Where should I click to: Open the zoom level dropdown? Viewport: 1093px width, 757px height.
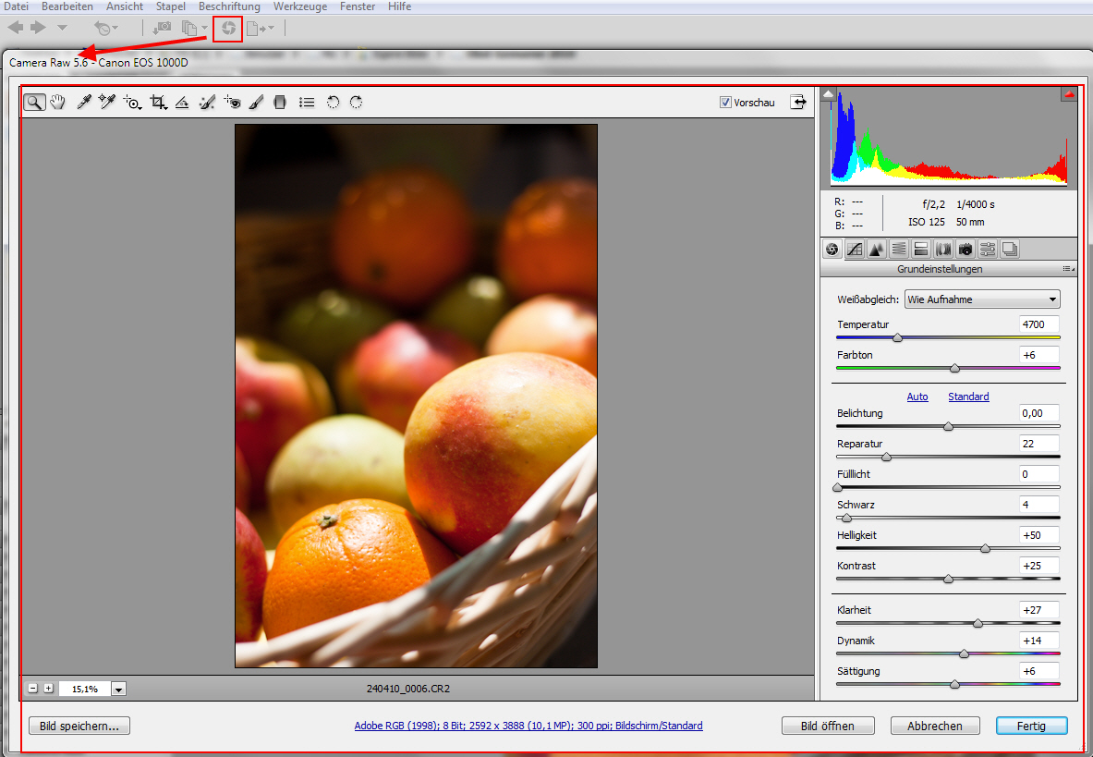pos(119,689)
